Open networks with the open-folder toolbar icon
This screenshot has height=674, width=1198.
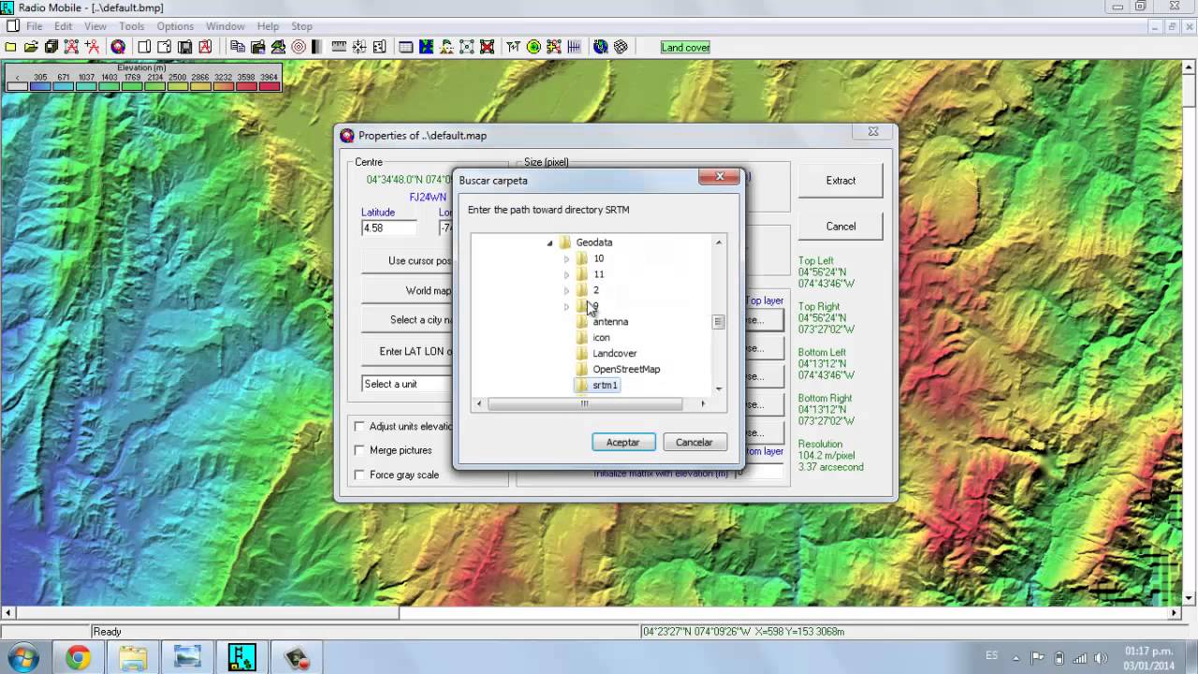pyautogui.click(x=31, y=47)
